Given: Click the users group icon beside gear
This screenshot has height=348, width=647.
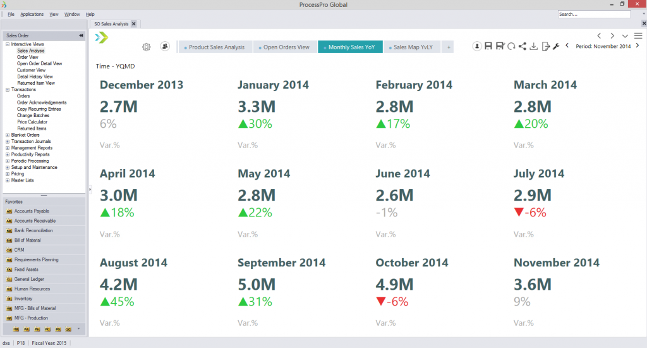Looking at the screenshot, I should pyautogui.click(x=165, y=46).
